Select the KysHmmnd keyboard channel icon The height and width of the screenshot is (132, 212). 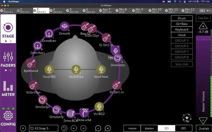point(31,64)
